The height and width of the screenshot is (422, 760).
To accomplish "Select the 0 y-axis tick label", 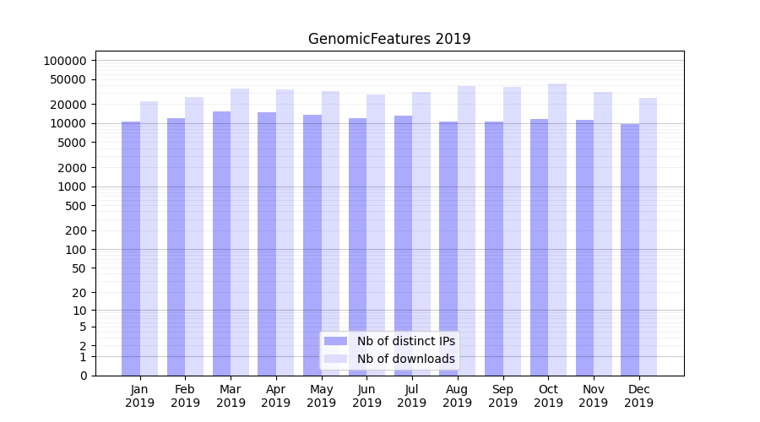I will click(83, 376).
